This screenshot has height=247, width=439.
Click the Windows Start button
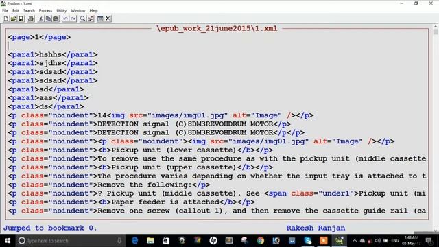pyautogui.click(x=8, y=241)
